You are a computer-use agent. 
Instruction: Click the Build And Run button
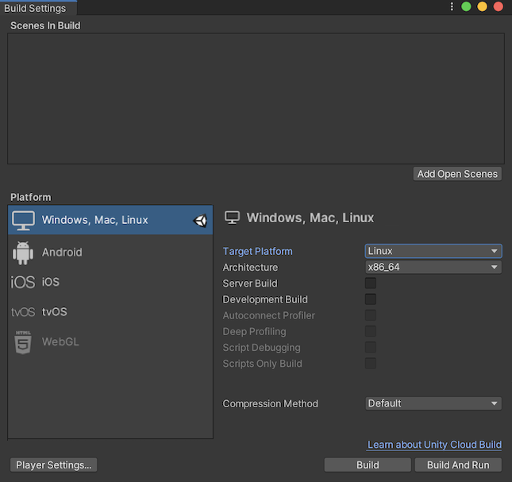pos(458,465)
